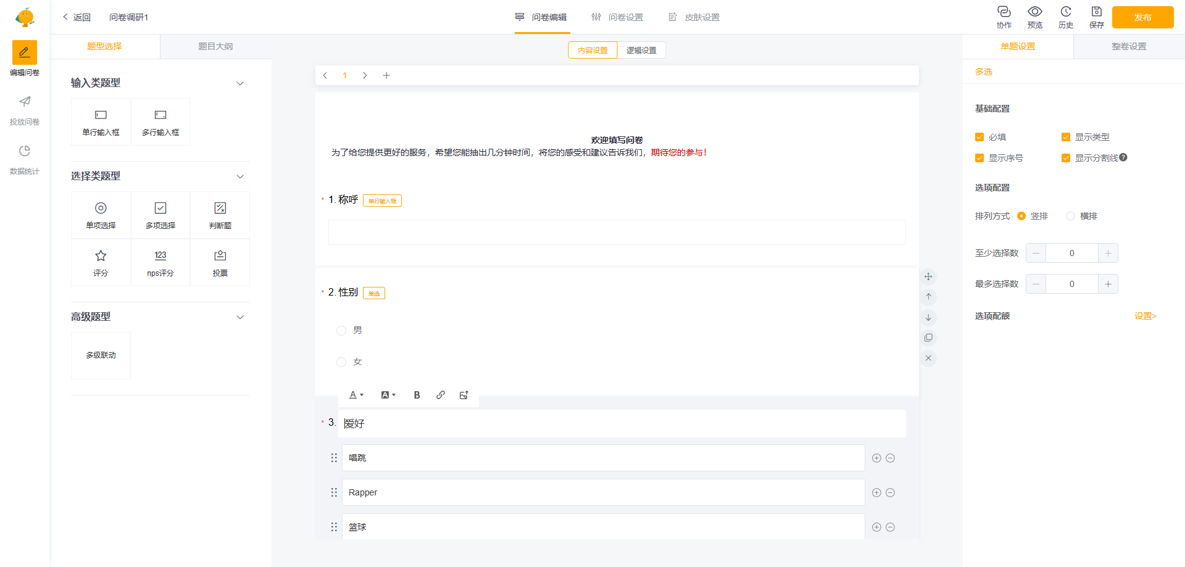Uncheck the 必填 required checkbox
Screen dimensions: 1185x567
coord(979,137)
